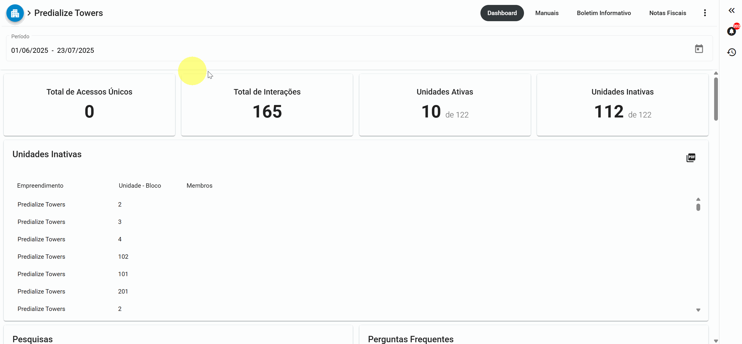Select the Dashboard tab
This screenshot has width=742, height=344.
502,13
